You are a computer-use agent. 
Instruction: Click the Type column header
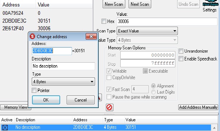[108, 120]
